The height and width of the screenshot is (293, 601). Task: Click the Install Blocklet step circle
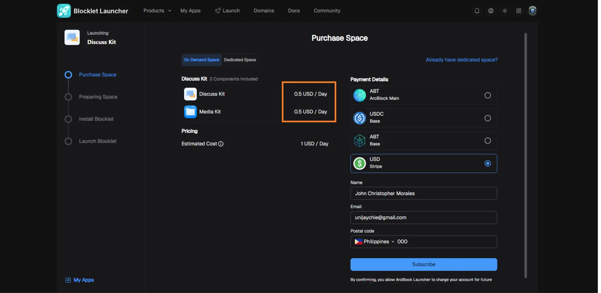[x=68, y=119]
